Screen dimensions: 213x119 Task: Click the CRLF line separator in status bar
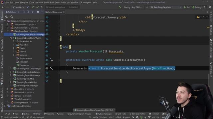point(111,117)
